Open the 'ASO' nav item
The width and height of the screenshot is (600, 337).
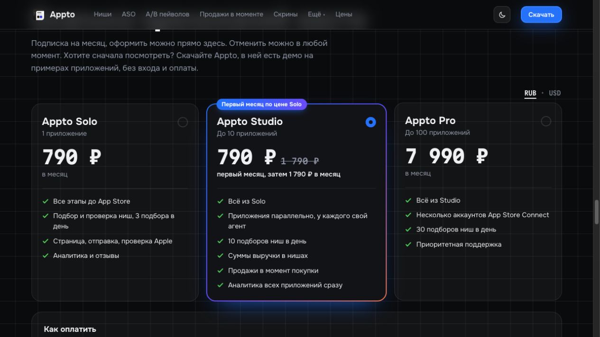tap(129, 14)
